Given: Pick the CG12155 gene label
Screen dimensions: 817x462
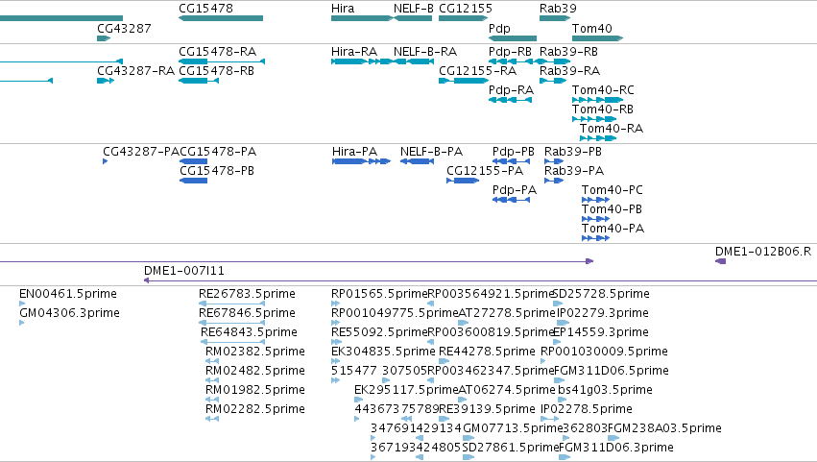Looking at the screenshot, I should [x=466, y=9].
